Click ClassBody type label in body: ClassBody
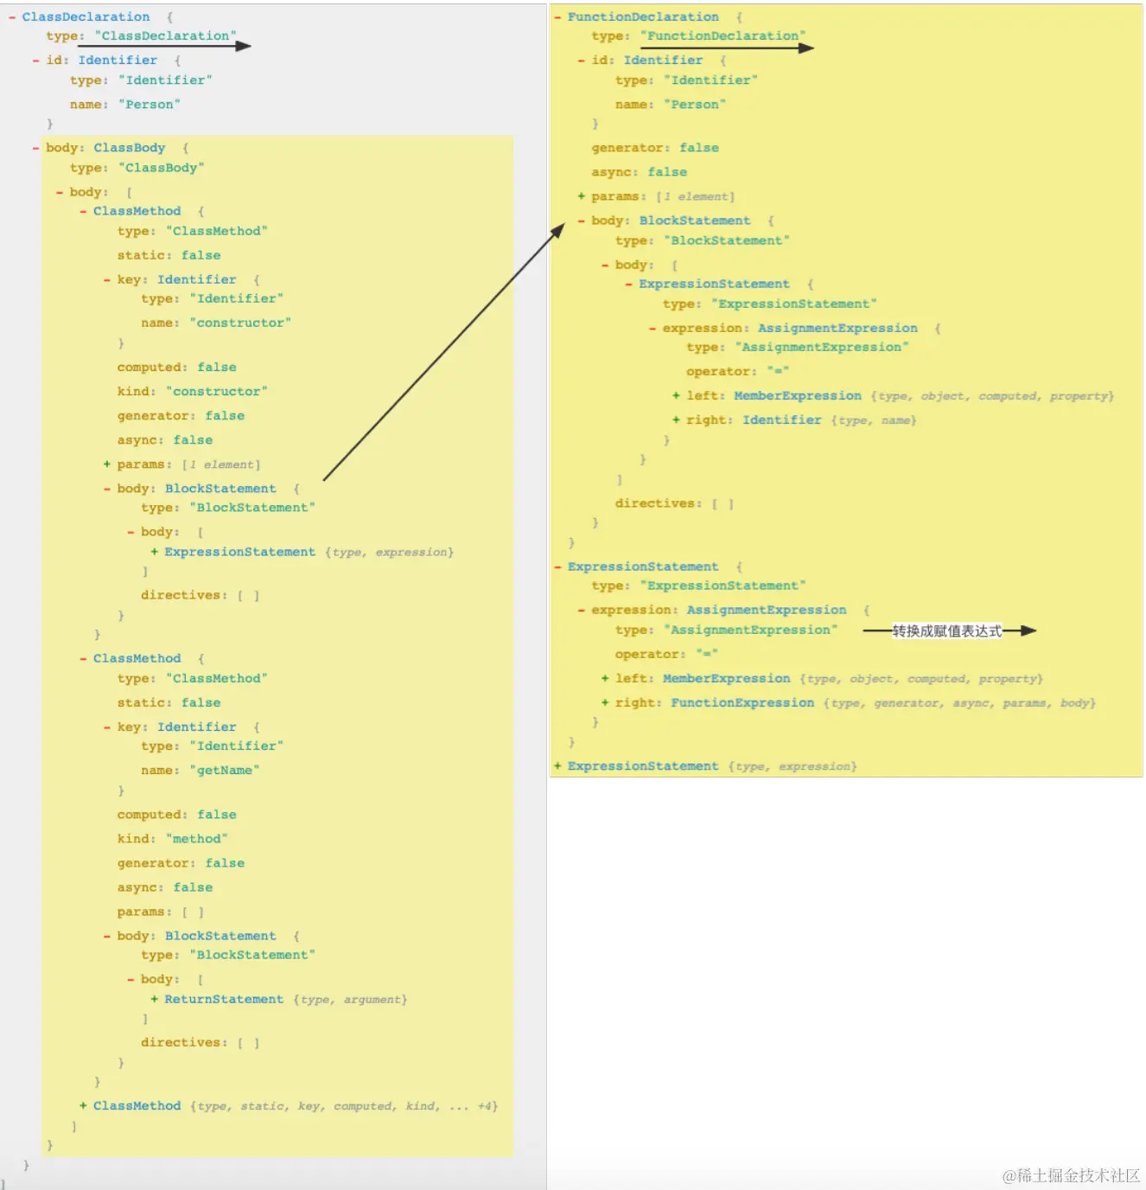Viewport: 1146px width, 1190px height. (x=130, y=148)
